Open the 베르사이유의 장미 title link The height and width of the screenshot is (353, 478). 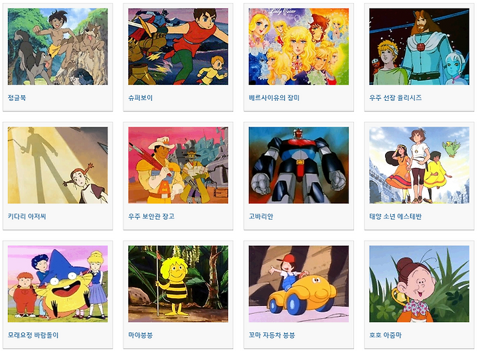point(274,98)
